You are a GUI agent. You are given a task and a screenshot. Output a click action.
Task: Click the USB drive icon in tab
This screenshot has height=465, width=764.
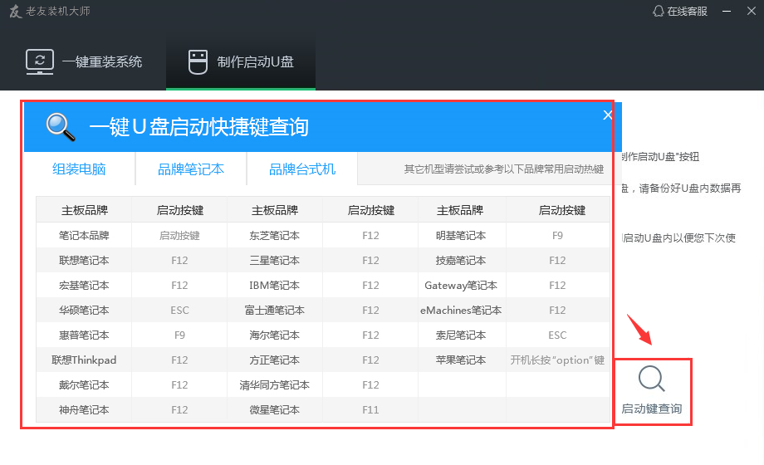pyautogui.click(x=198, y=62)
